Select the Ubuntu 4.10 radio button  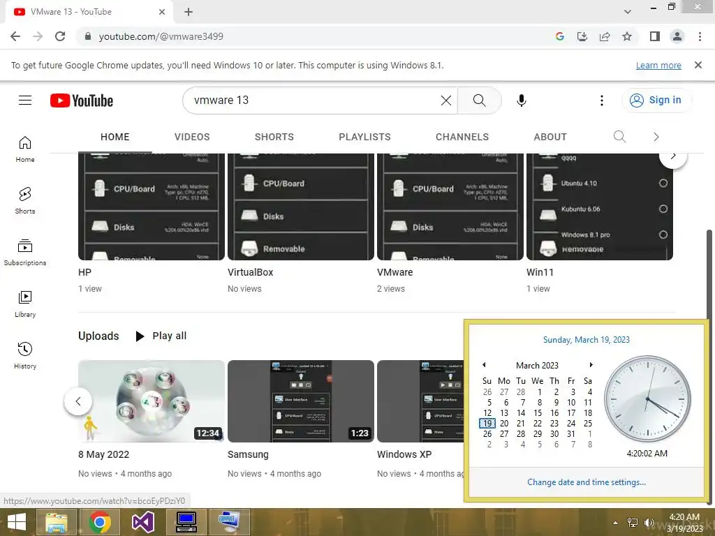(x=663, y=184)
